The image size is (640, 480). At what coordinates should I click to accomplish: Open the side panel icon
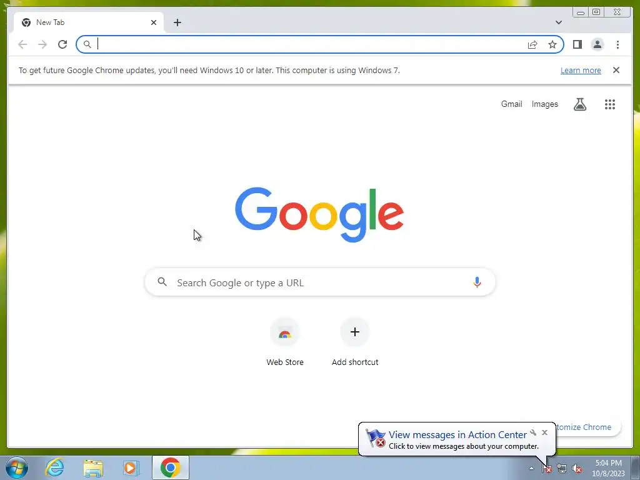pyautogui.click(x=577, y=44)
